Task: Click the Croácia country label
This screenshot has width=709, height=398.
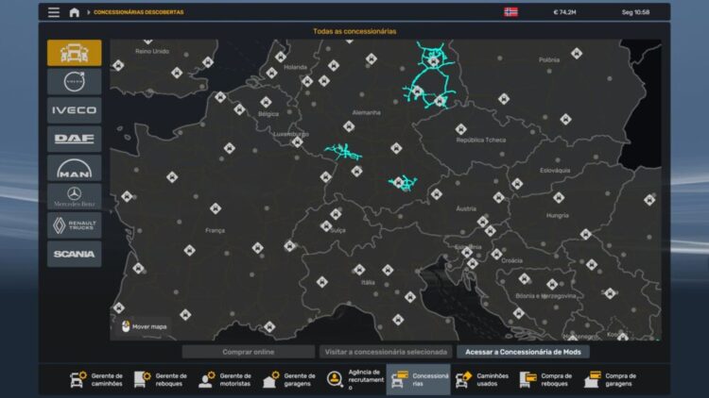Action: (511, 261)
